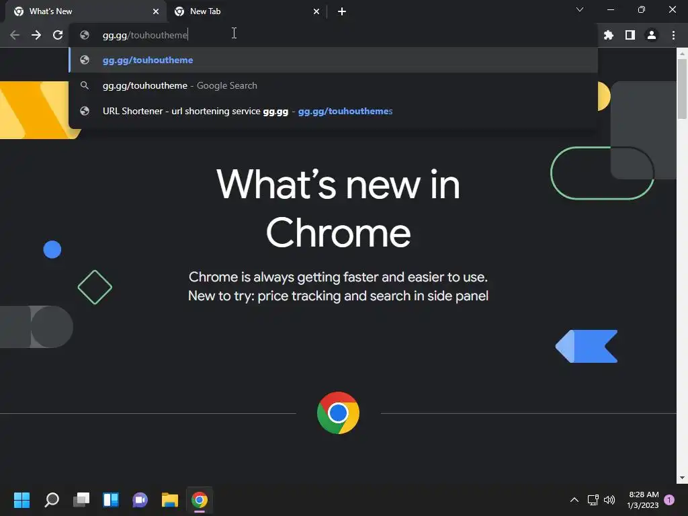Click the page vertical scrollbar thumb
Viewport: 688px width, 516px height.
click(x=682, y=89)
